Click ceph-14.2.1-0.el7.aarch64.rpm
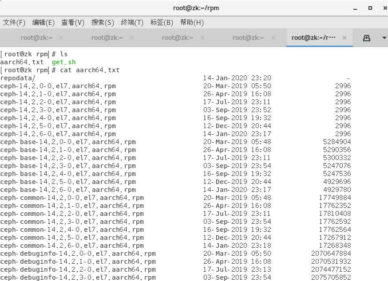The width and height of the screenshot is (388, 281). click(58, 94)
